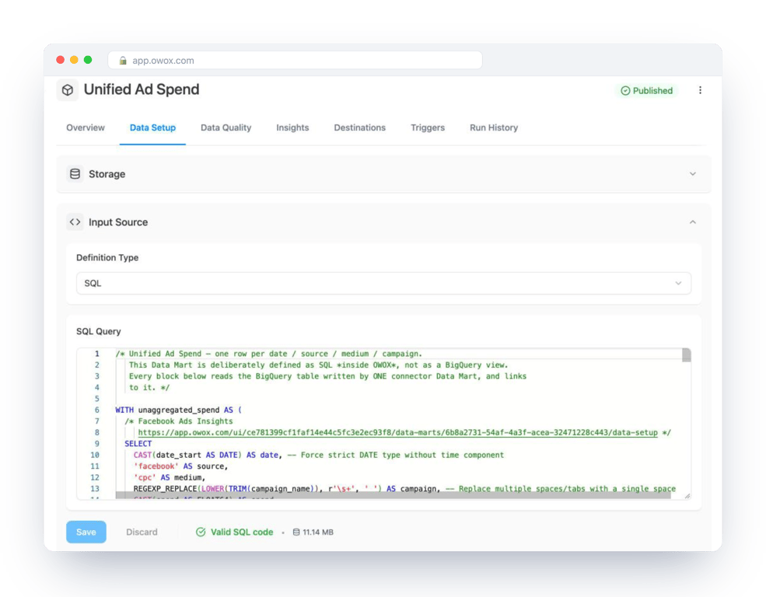Click the 'Storage' section header text
Image resolution: width=766 pixels, height=597 pixels.
pyautogui.click(x=107, y=174)
